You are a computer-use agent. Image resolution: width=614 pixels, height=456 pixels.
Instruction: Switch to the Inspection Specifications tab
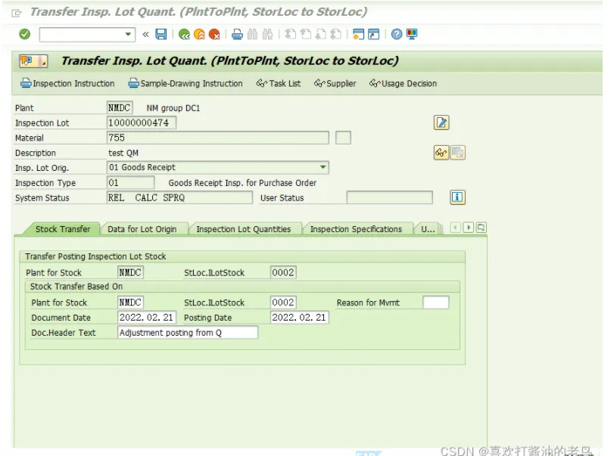coord(356,229)
